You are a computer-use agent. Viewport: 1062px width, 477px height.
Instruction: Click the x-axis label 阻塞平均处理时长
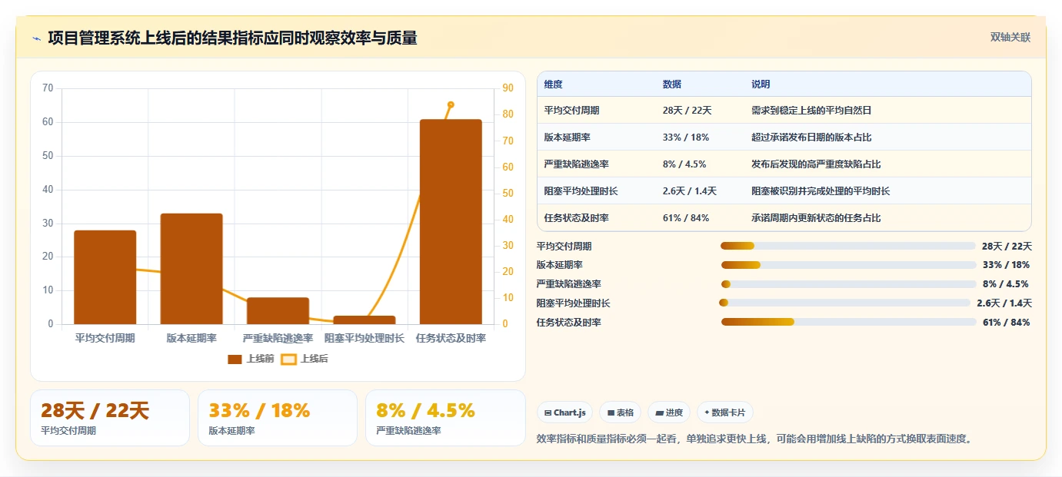click(x=365, y=338)
